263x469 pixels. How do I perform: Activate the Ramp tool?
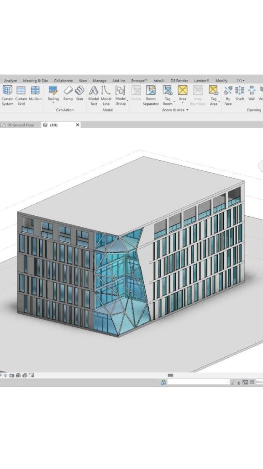pyautogui.click(x=68, y=93)
